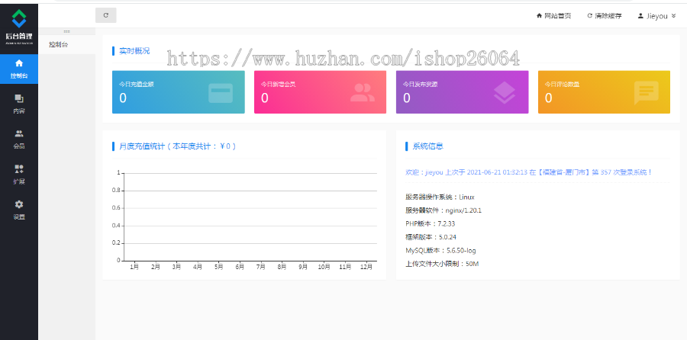This screenshot has height=340, width=687.
Task: Open the 控制台 home sidebar item
Action: pos(19,69)
